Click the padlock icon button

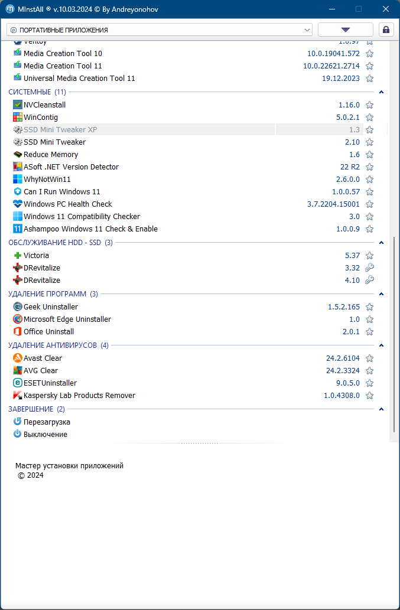coord(386,30)
